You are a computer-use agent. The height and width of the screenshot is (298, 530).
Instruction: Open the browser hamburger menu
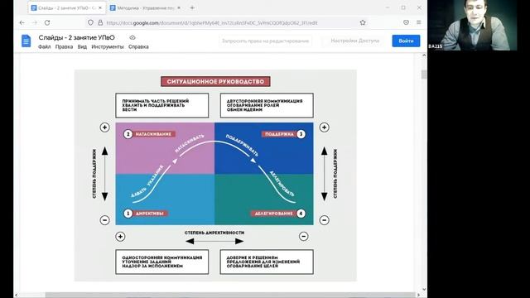pyautogui.click(x=419, y=22)
